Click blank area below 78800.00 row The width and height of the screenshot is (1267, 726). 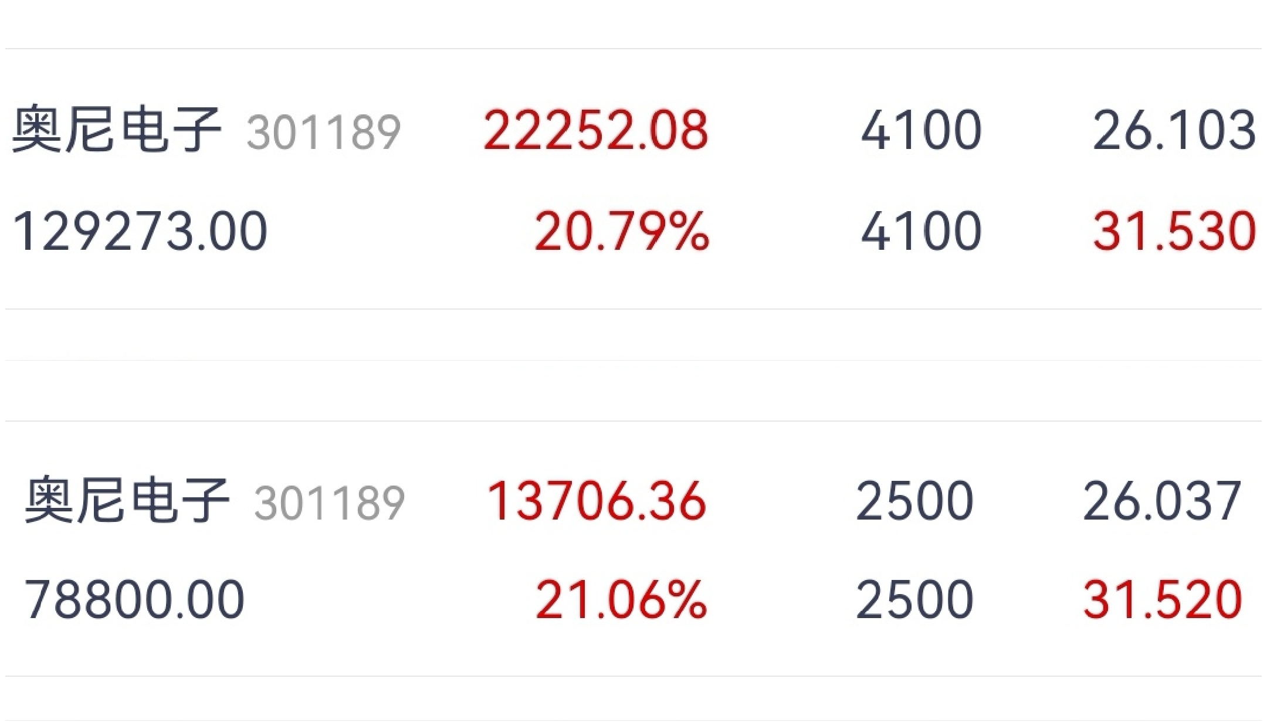point(633,698)
